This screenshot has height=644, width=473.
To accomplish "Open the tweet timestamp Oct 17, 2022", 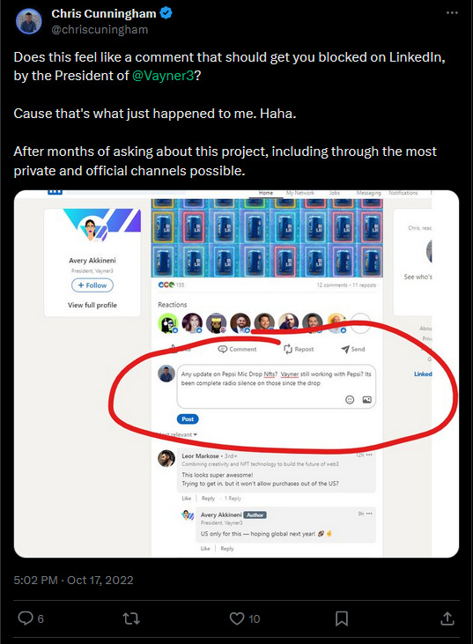I will [x=73, y=580].
